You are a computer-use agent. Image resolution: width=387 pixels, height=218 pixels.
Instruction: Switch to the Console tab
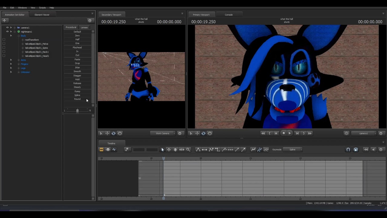[x=229, y=15]
